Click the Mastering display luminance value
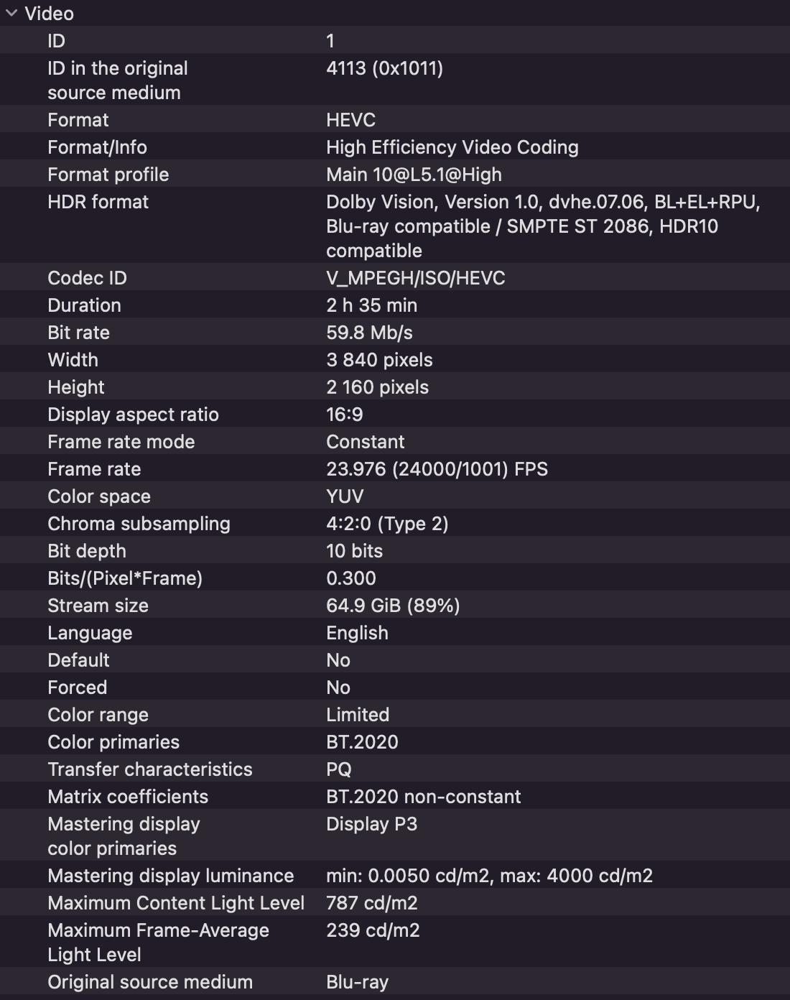Viewport: 790px width, 1000px height. pos(489,876)
